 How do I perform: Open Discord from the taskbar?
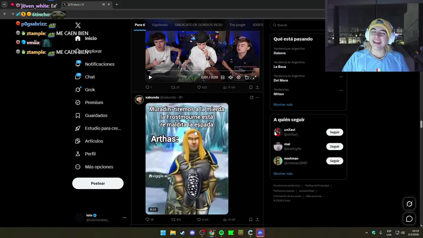click(192, 233)
